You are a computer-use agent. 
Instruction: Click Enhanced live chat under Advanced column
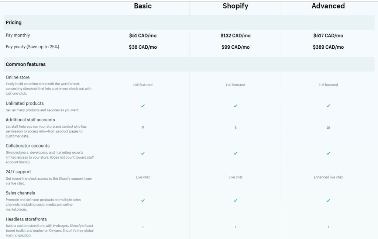coord(328,177)
